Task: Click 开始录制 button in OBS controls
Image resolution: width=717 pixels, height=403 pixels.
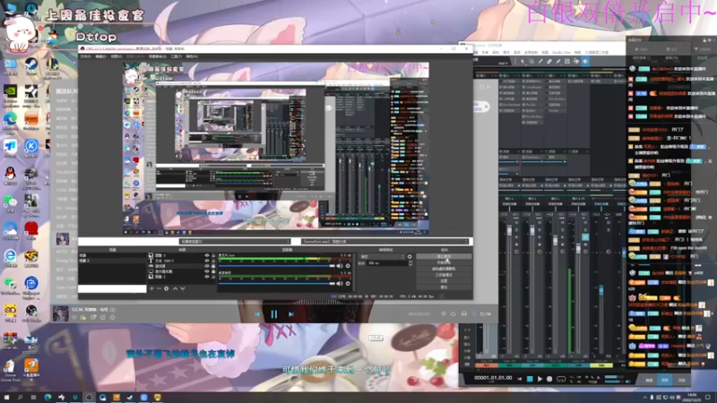Action: pyautogui.click(x=444, y=262)
